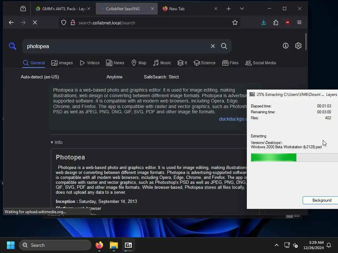Viewport: 338px width, 253px height.
Task: Open notifications bell in taskbar
Action: (x=329, y=245)
